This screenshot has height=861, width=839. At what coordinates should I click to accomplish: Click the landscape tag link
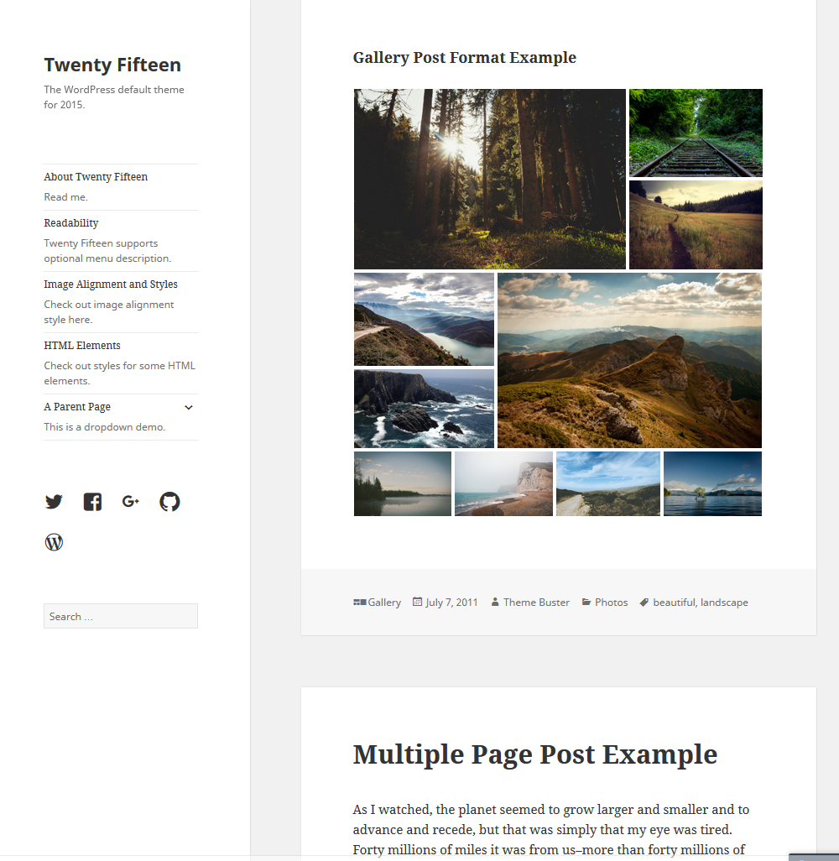(724, 603)
